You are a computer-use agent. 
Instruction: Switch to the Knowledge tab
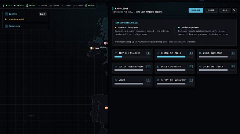[x=196, y=10]
